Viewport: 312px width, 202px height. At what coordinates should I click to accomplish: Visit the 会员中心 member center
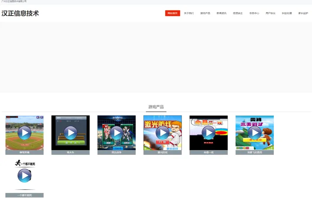[254, 13]
